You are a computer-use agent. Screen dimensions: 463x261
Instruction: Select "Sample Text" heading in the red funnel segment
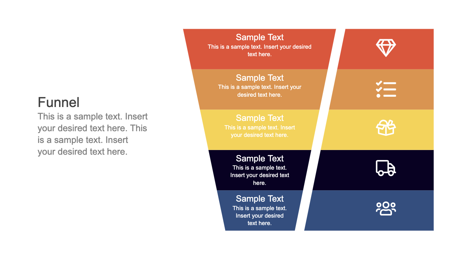click(x=260, y=37)
